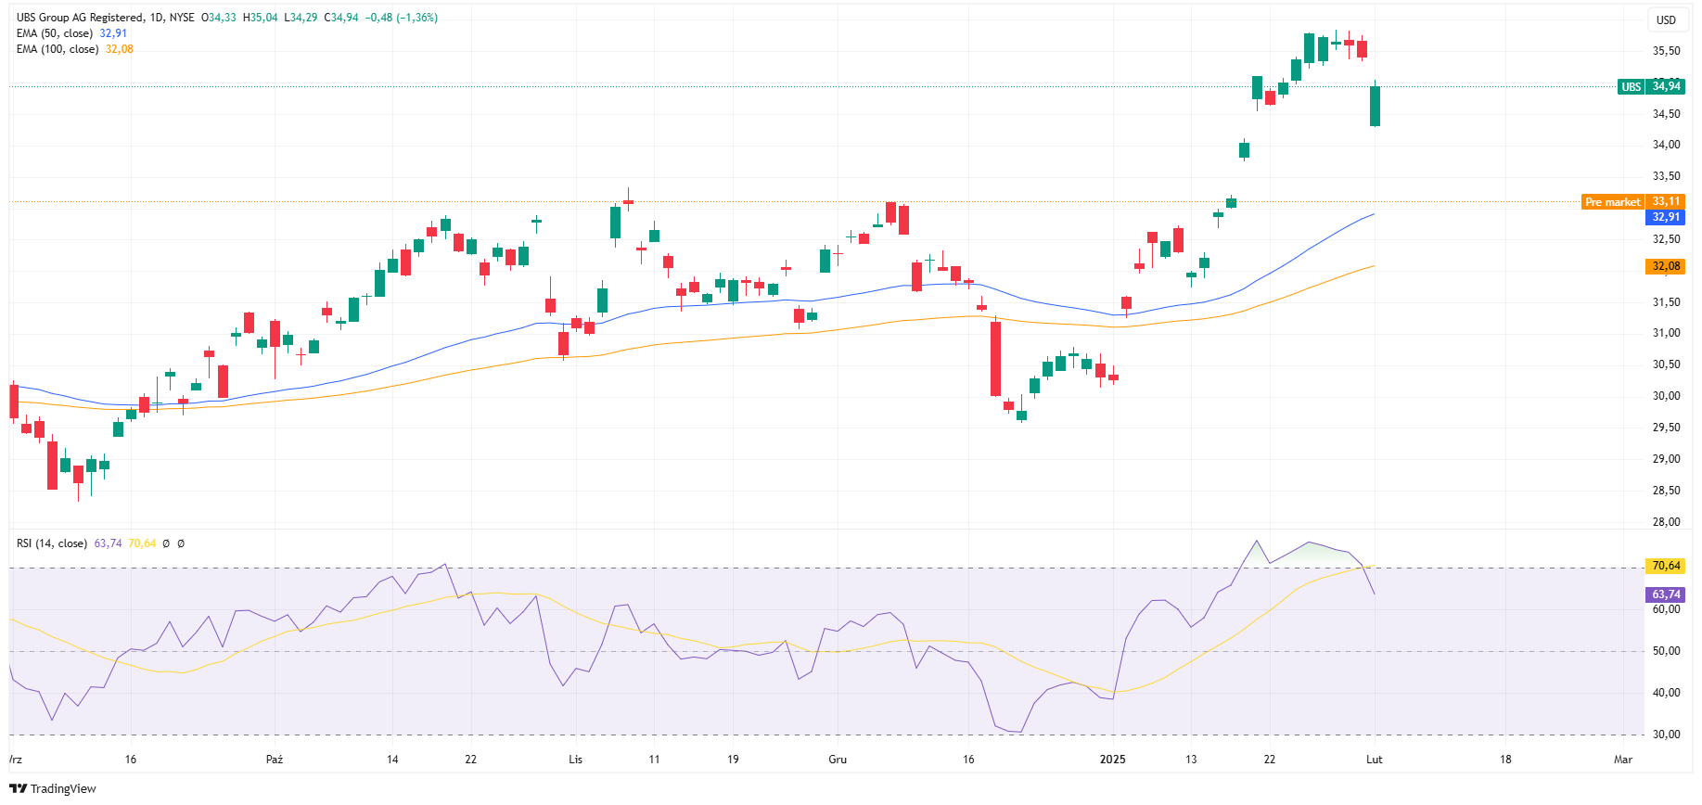Click the 40,00 RSI axis label
Image resolution: width=1702 pixels, height=805 pixels.
pos(1666,693)
